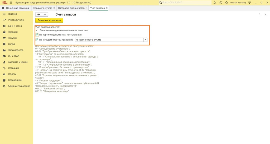
Task: Click the Покупки cart icon
Action: point(4,38)
